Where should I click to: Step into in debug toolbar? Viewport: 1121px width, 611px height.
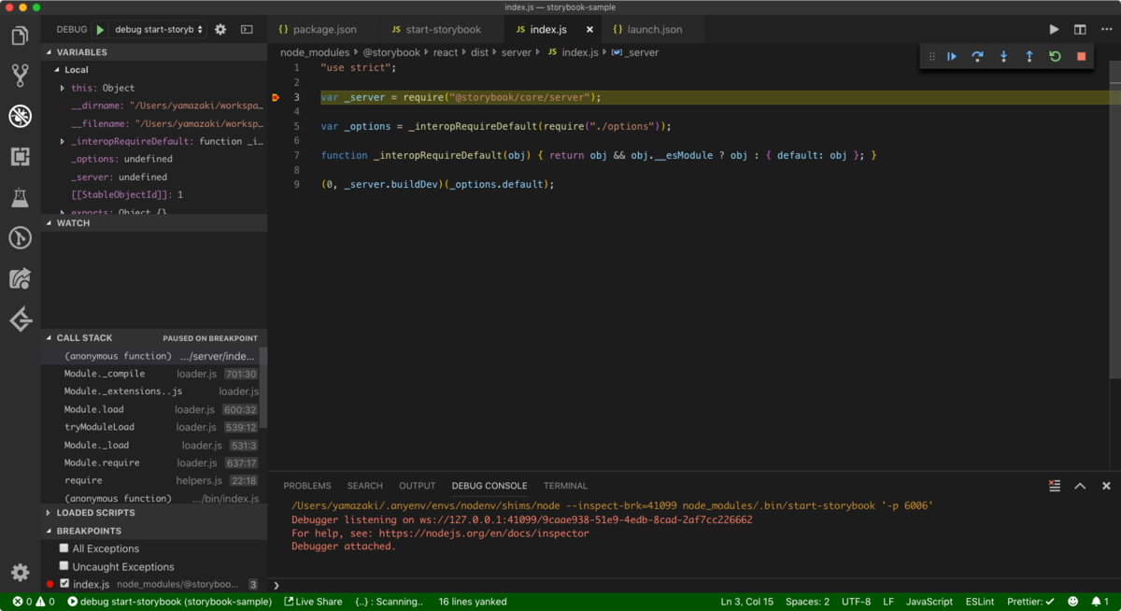point(1003,57)
